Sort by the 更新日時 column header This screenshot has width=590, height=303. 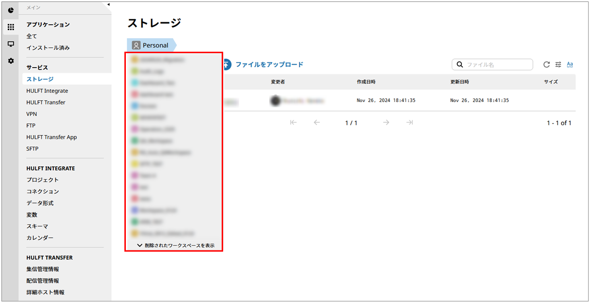459,82
